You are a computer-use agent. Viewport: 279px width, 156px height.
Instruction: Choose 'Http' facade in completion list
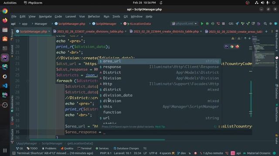(x=159, y=84)
